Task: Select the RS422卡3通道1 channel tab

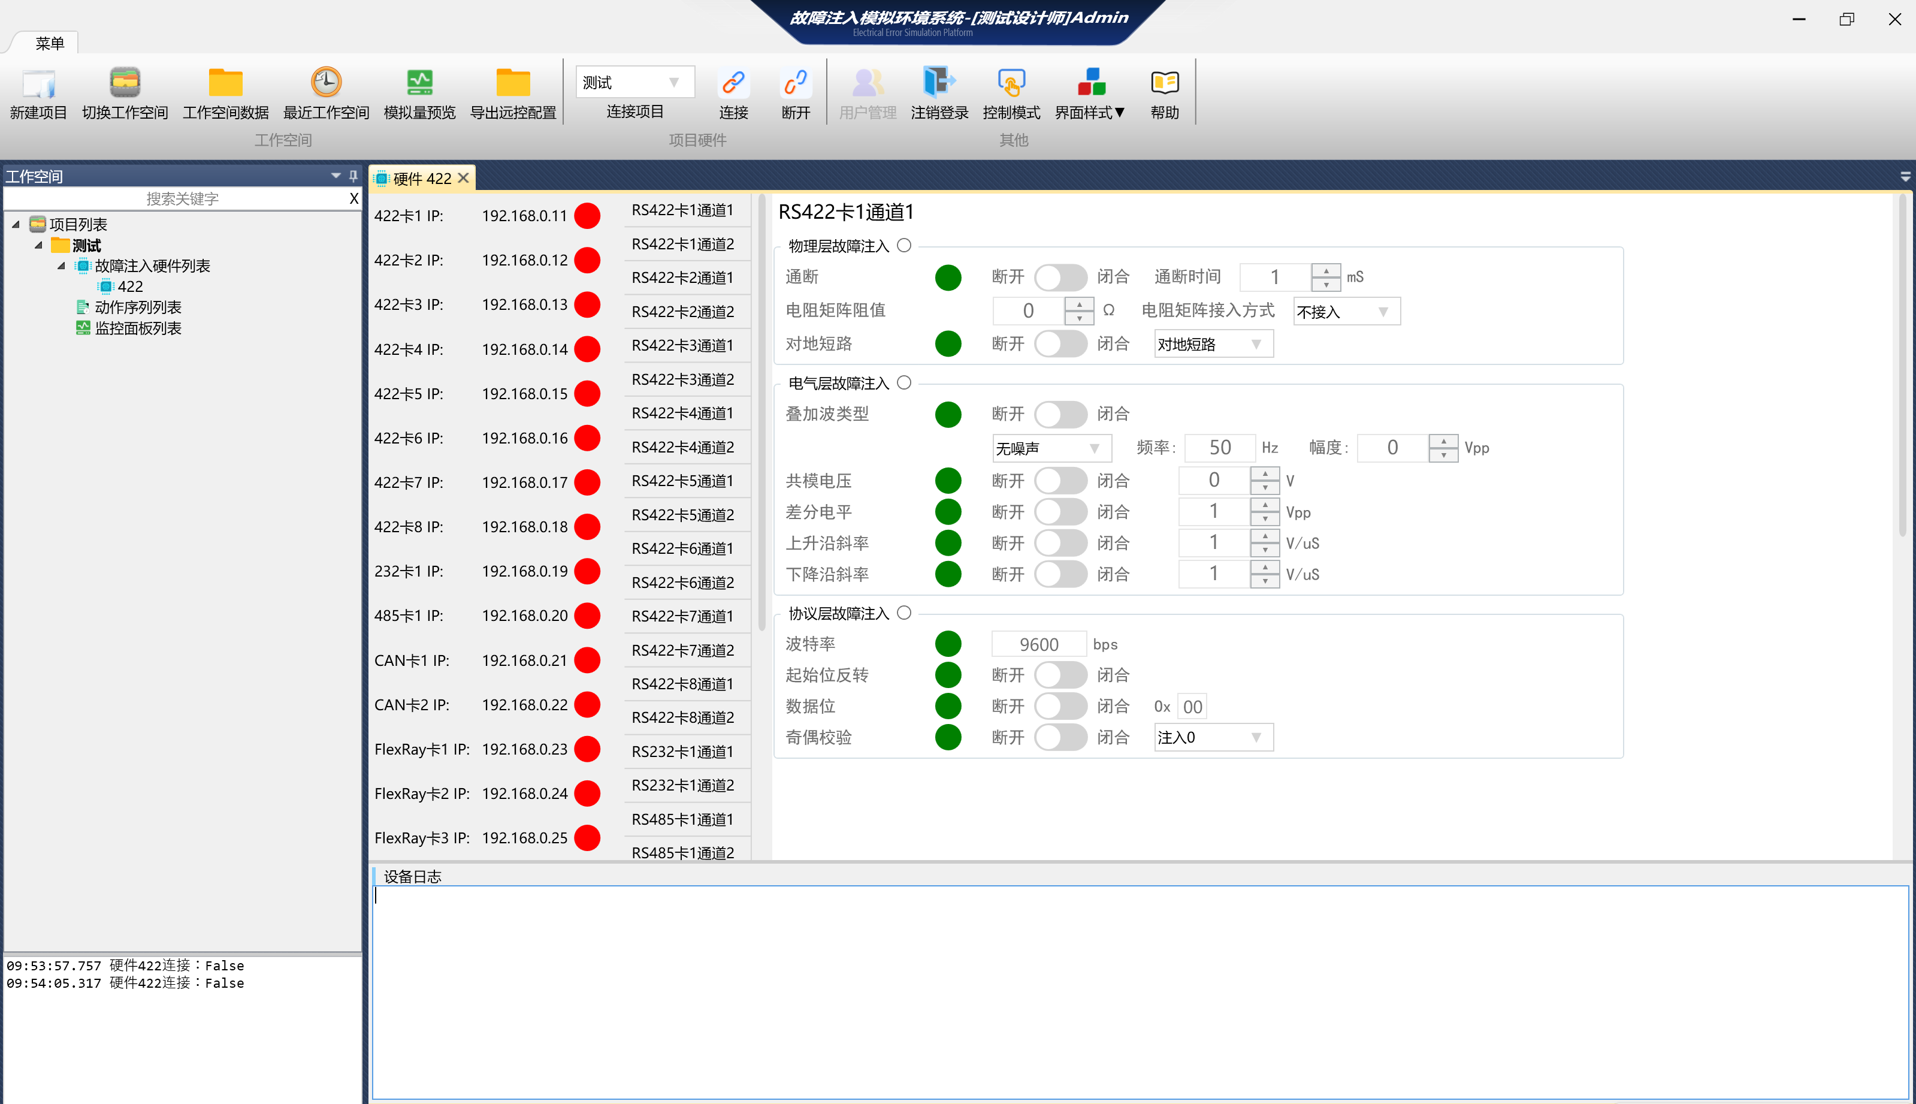Action: (x=682, y=346)
